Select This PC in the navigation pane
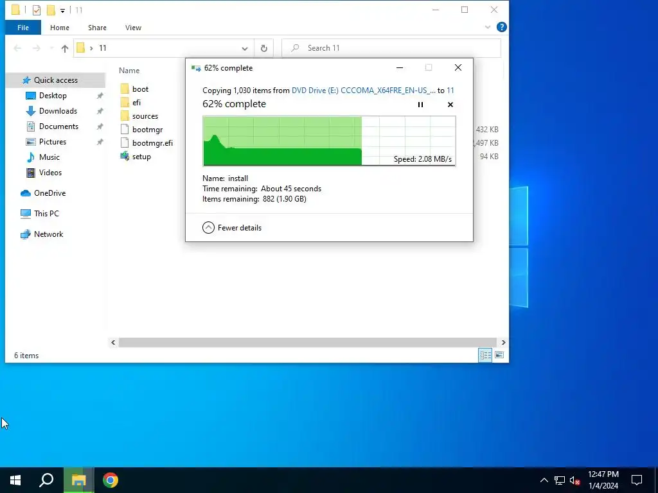Image resolution: width=658 pixels, height=493 pixels. click(x=46, y=213)
